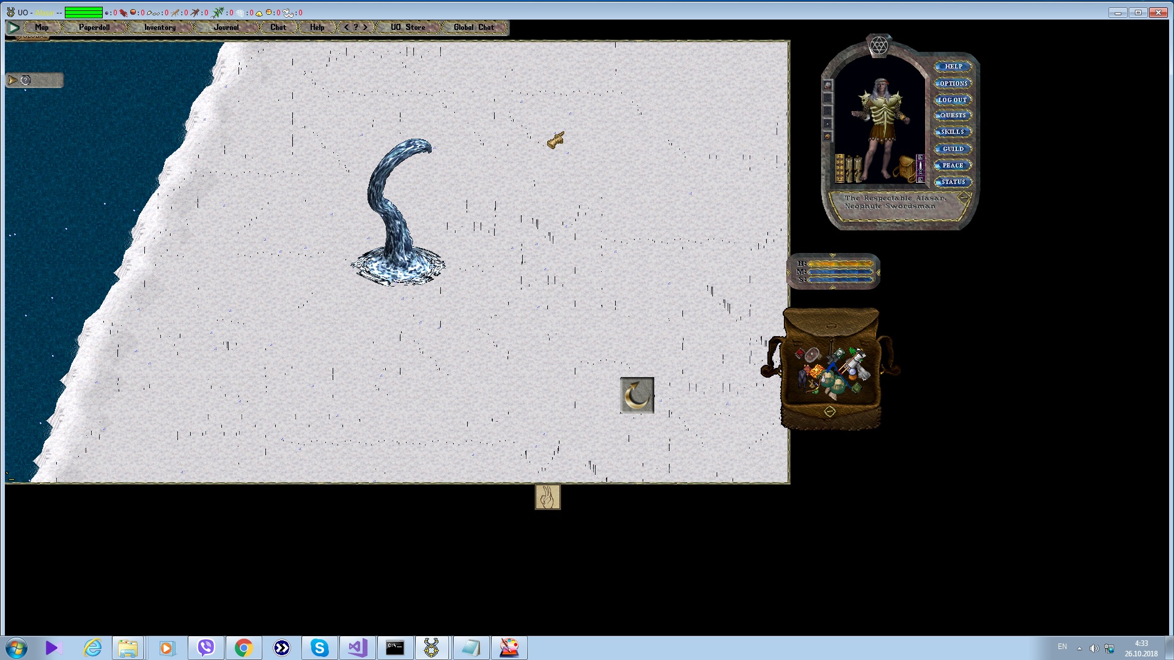Toggle PEACE war mode button
The image size is (1174, 660).
pyautogui.click(x=953, y=166)
